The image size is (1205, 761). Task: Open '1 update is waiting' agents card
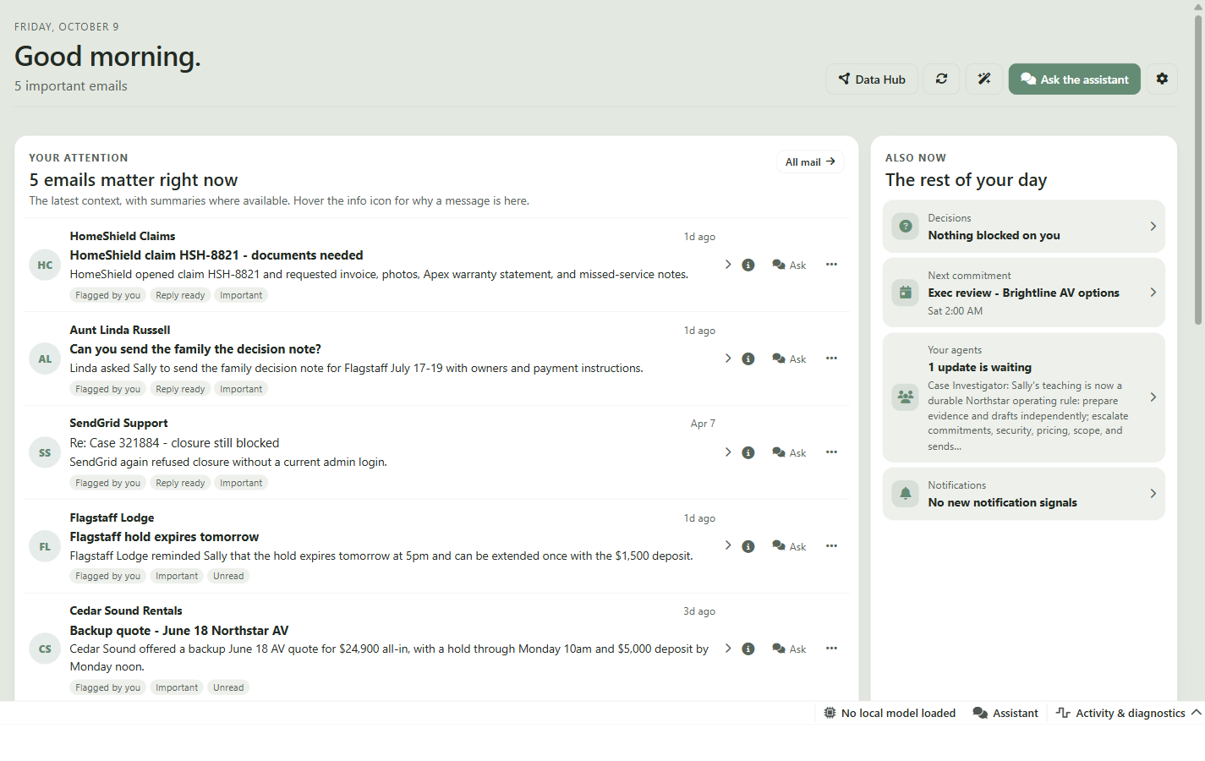coord(1023,397)
